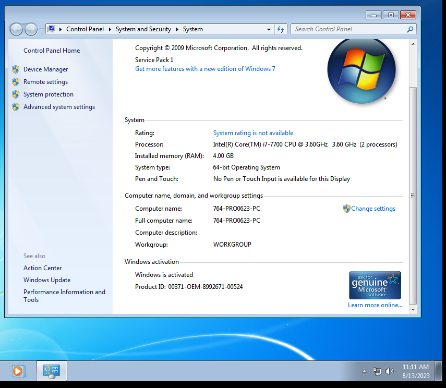Screen dimensions: 446x388
Task: Click WORKGROUP value text
Action: pyautogui.click(x=232, y=245)
